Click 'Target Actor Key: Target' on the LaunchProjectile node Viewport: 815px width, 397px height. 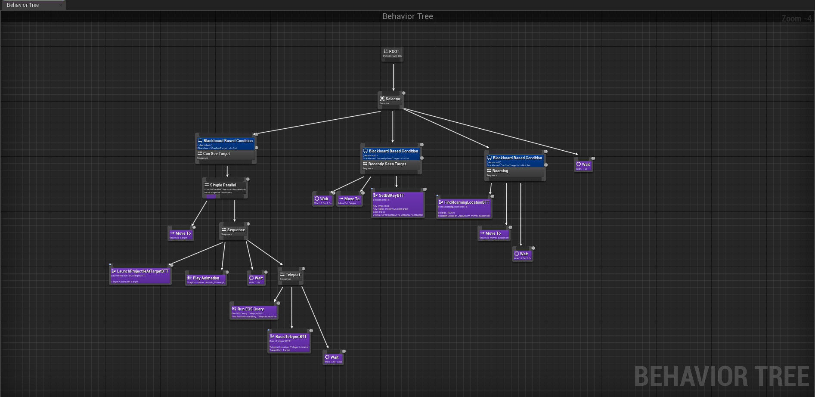pyautogui.click(x=125, y=282)
